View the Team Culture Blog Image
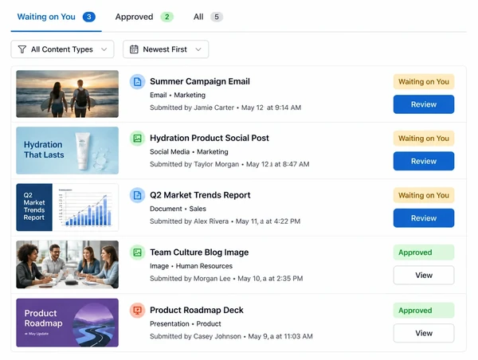The height and width of the screenshot is (360, 478). point(424,276)
